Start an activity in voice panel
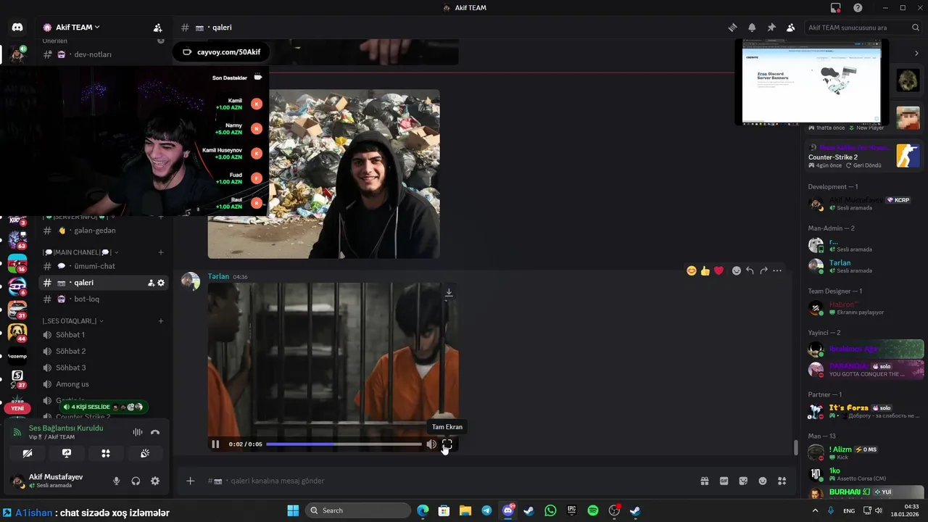Viewport: 928px width, 522px height. [106, 453]
